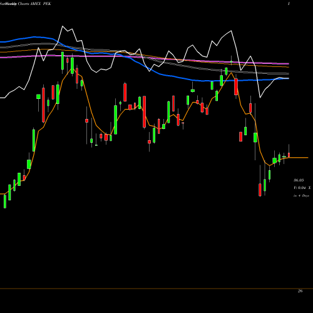
Task: Click the 'in 4 Days' label
Action: click(301, 196)
